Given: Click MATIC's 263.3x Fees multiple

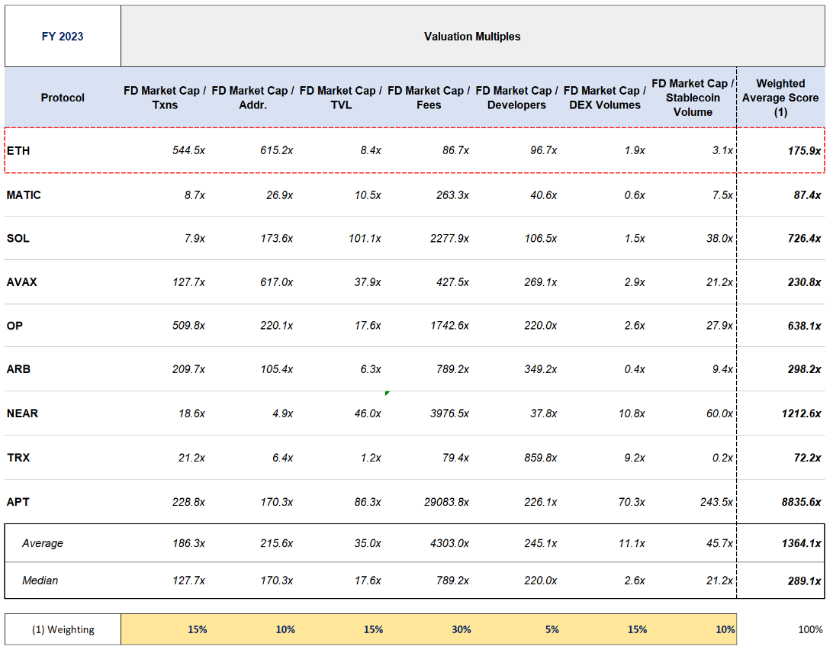Looking at the screenshot, I should click(452, 195).
